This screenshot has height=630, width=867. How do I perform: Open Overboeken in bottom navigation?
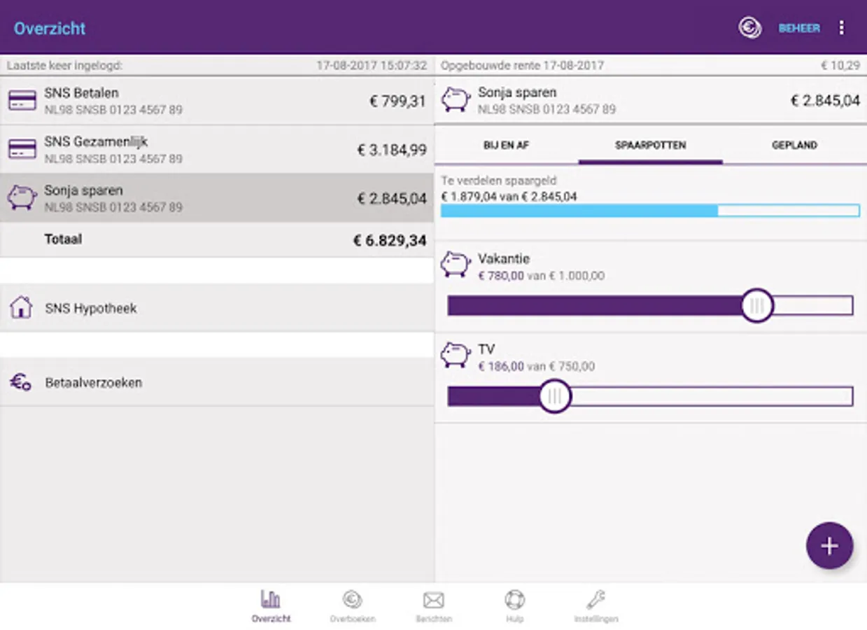(x=353, y=606)
